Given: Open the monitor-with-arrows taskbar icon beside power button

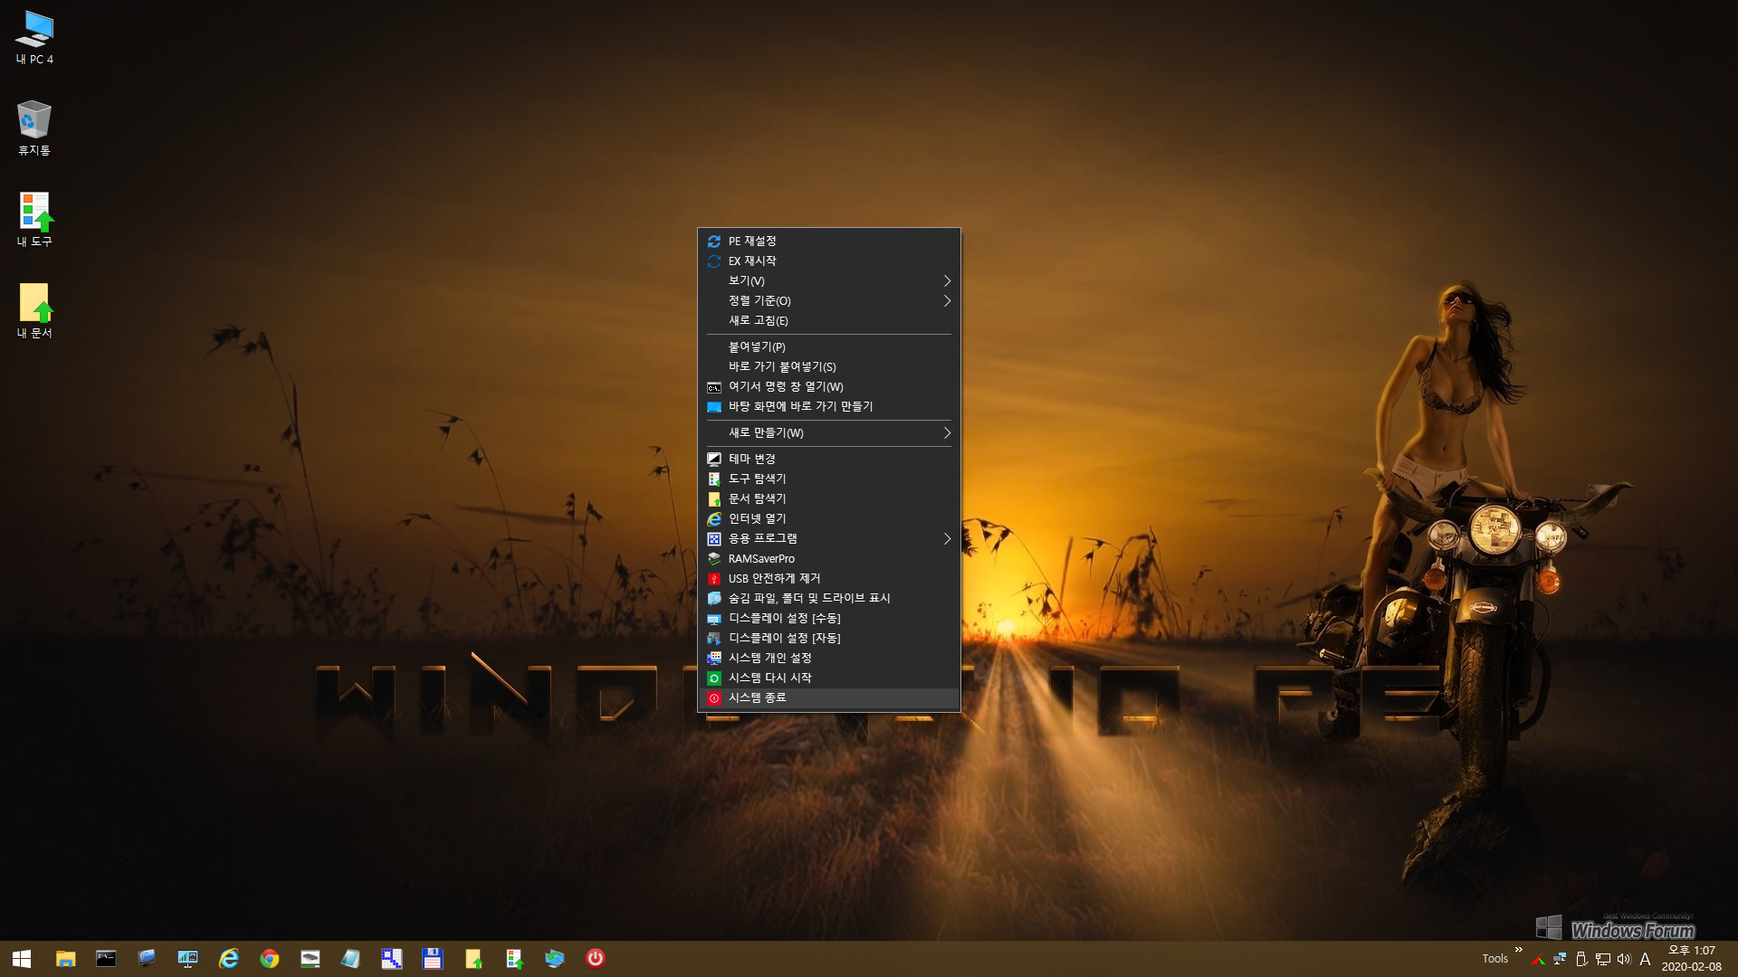Looking at the screenshot, I should (554, 958).
